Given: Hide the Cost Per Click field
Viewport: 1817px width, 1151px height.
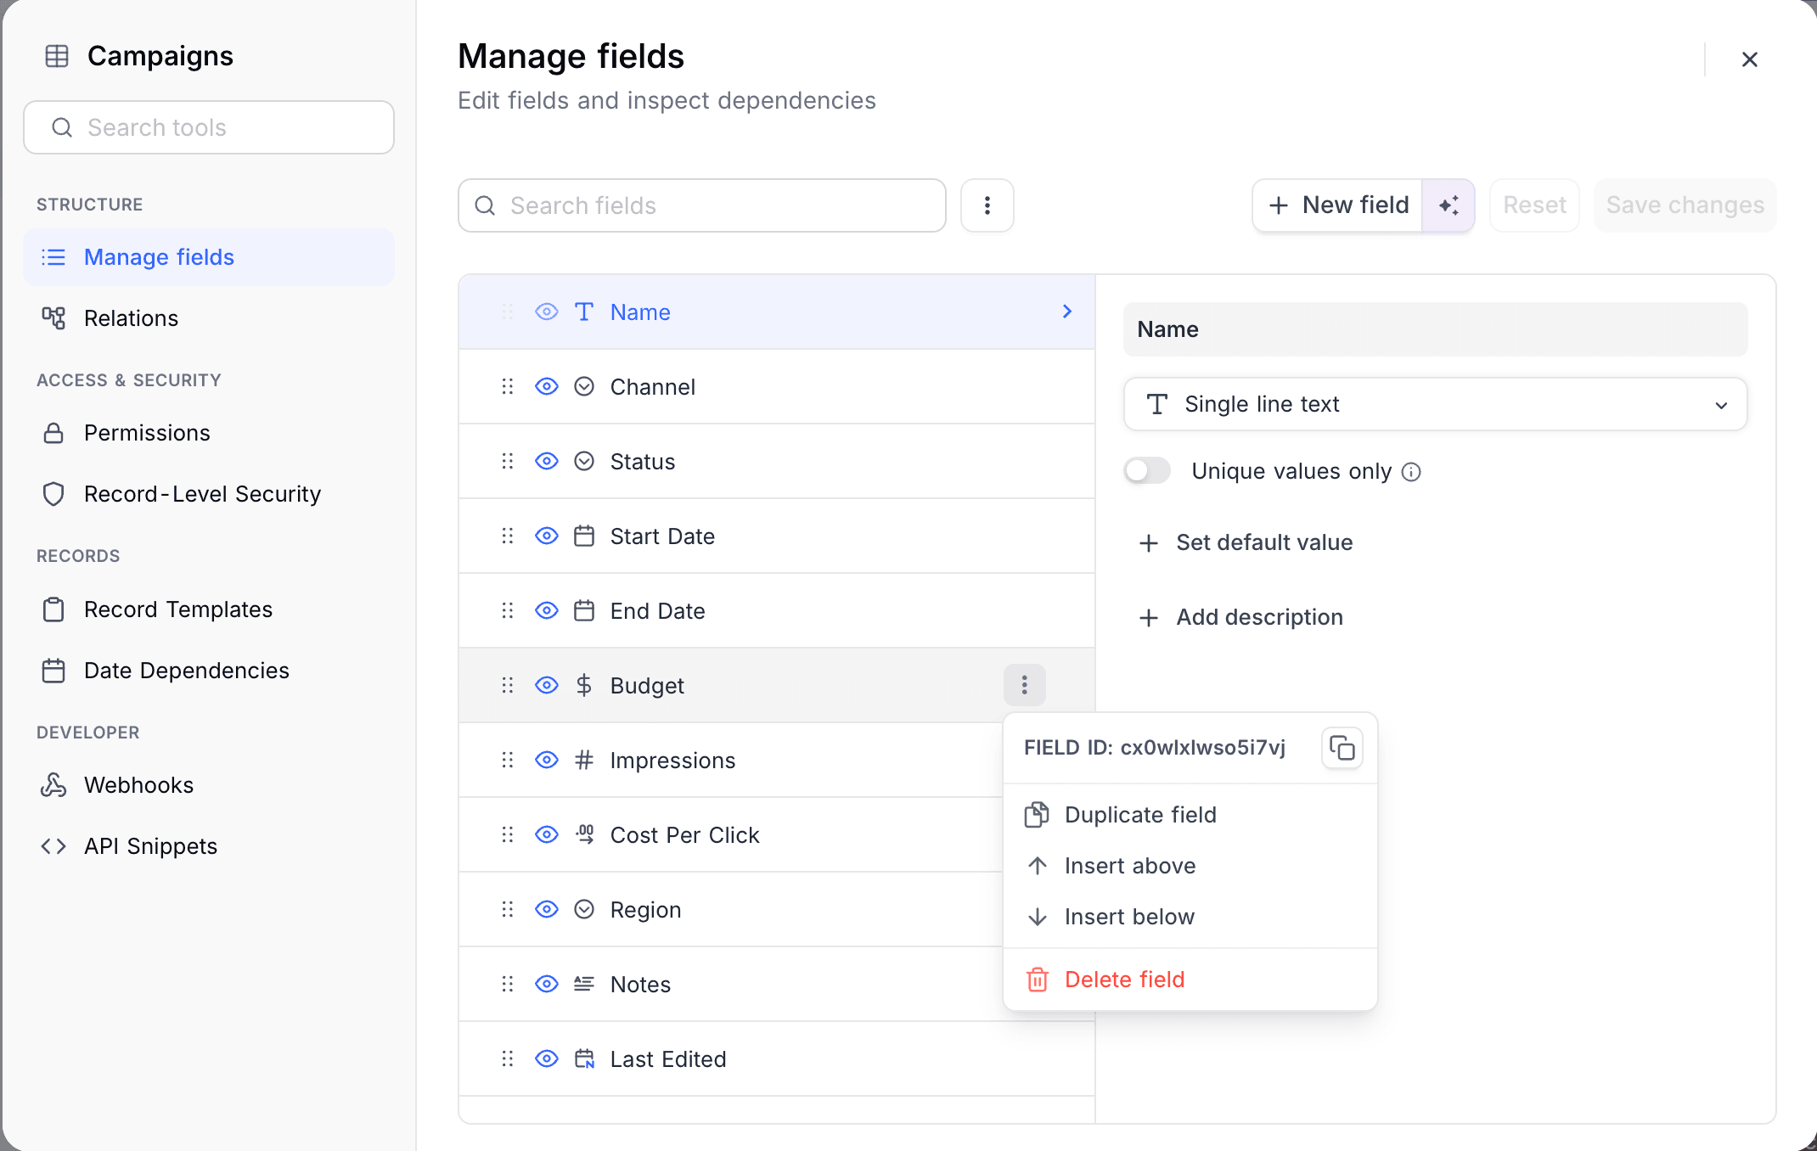Looking at the screenshot, I should pyautogui.click(x=547, y=834).
